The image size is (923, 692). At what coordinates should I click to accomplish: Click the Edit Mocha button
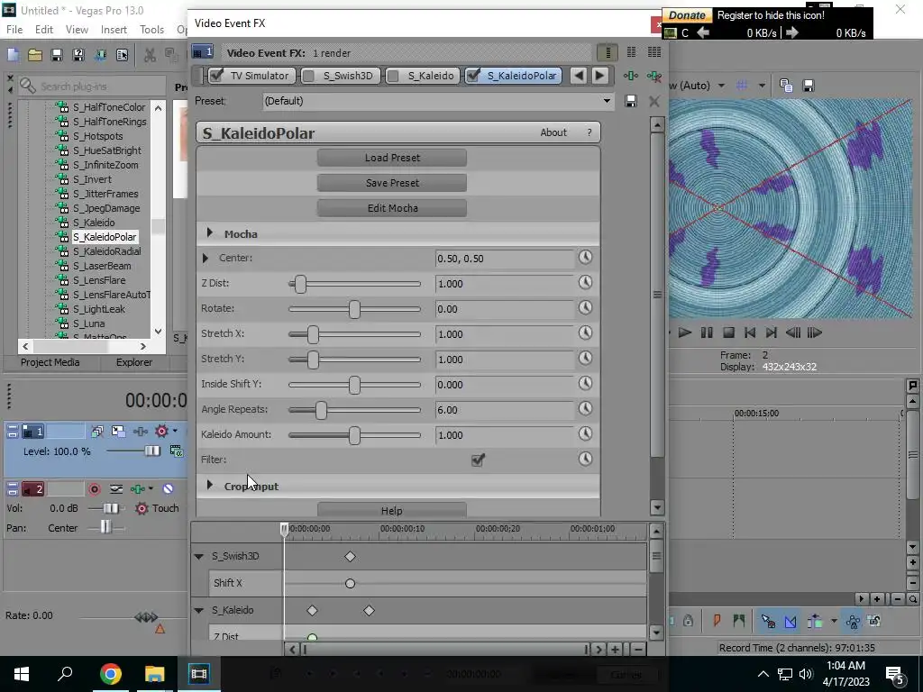392,208
